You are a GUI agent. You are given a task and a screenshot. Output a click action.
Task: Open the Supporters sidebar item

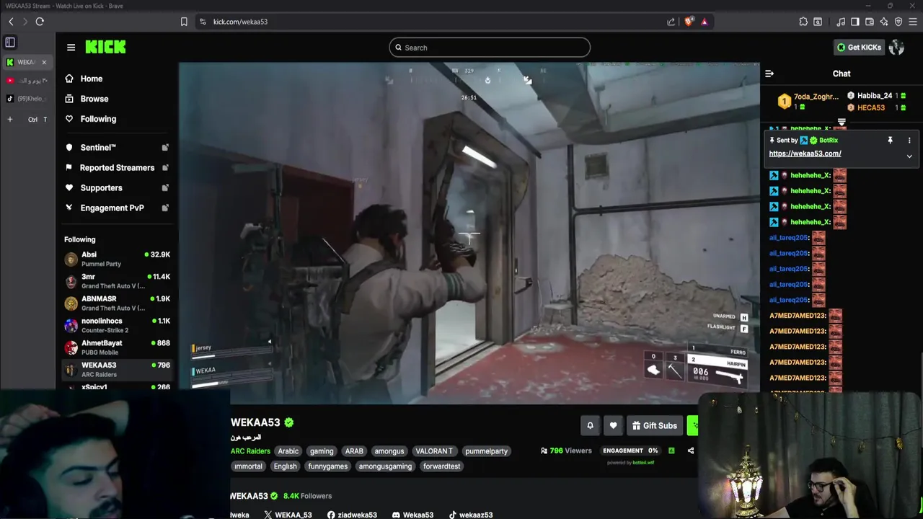[x=118, y=188]
